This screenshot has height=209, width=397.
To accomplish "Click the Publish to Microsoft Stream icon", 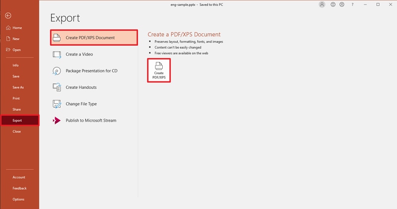I will [x=57, y=121].
